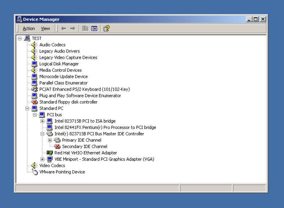Viewport: 284px width, 208px height.
Task: Select Intel 82441FX Pentium Pro bridge label
Action: [x=105, y=127]
